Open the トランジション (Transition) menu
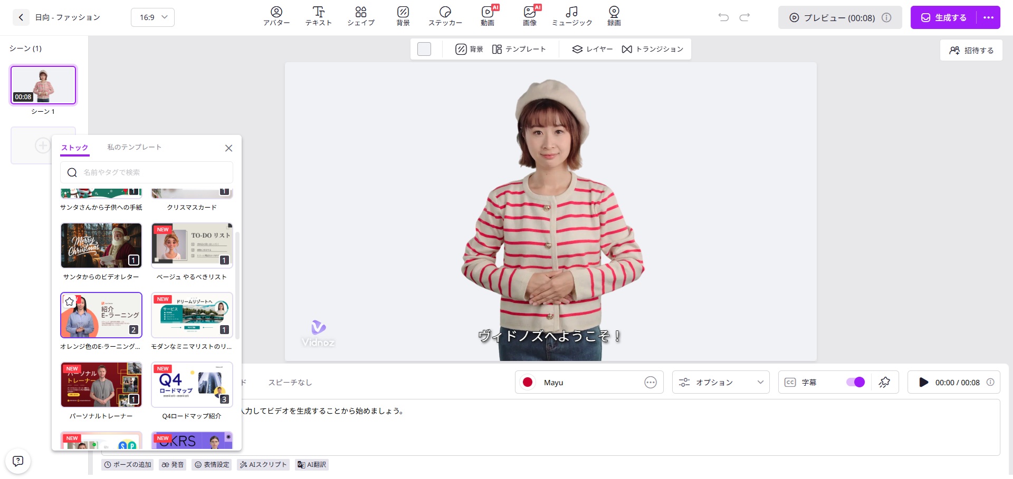The width and height of the screenshot is (1013, 479). [x=653, y=49]
